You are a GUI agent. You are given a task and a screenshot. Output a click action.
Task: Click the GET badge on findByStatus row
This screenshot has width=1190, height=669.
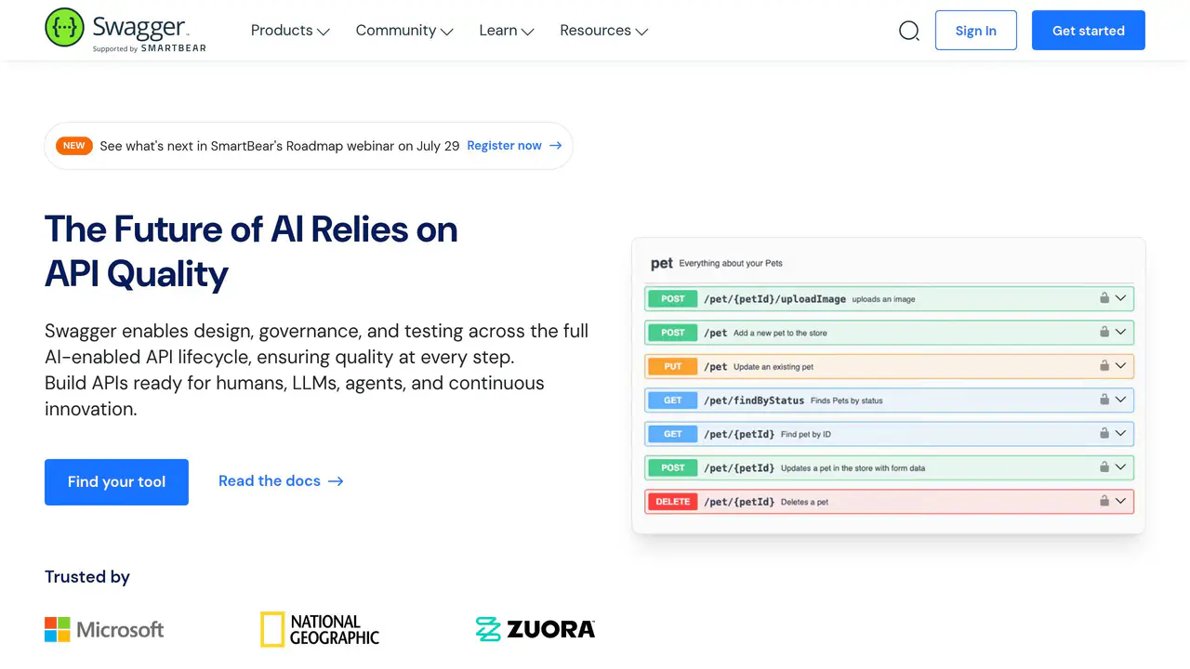[x=673, y=400]
